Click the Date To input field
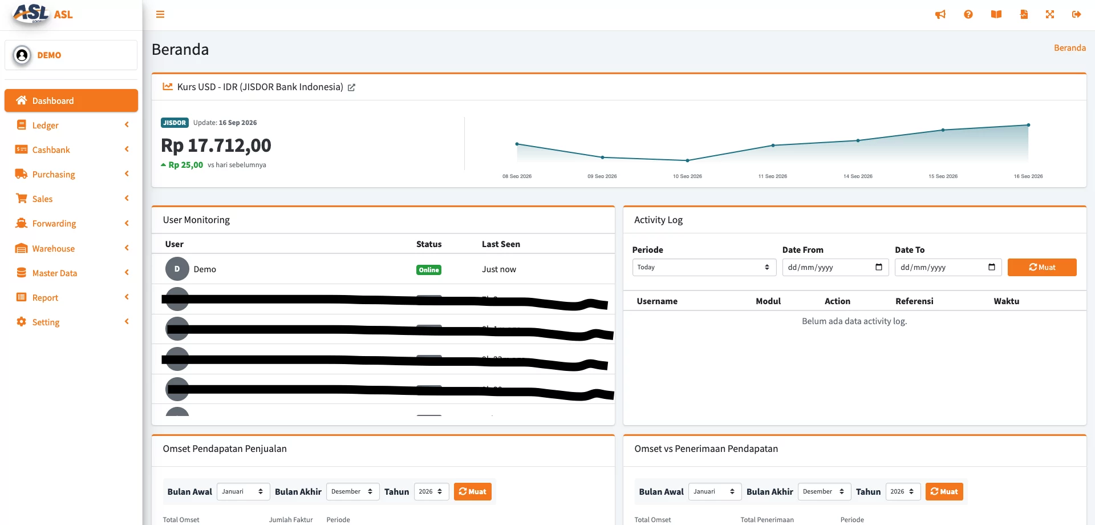1095x525 pixels. coord(948,267)
